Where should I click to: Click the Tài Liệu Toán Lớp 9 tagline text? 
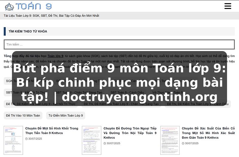pyautogui.click(x=51, y=16)
